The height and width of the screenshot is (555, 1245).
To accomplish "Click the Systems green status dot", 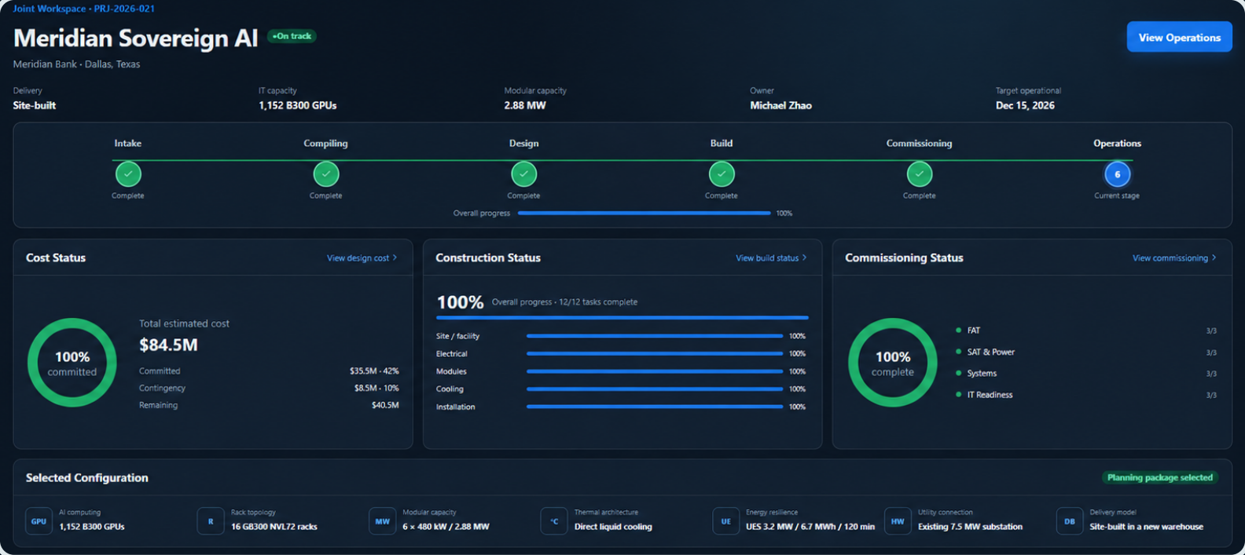I will pyautogui.click(x=958, y=373).
